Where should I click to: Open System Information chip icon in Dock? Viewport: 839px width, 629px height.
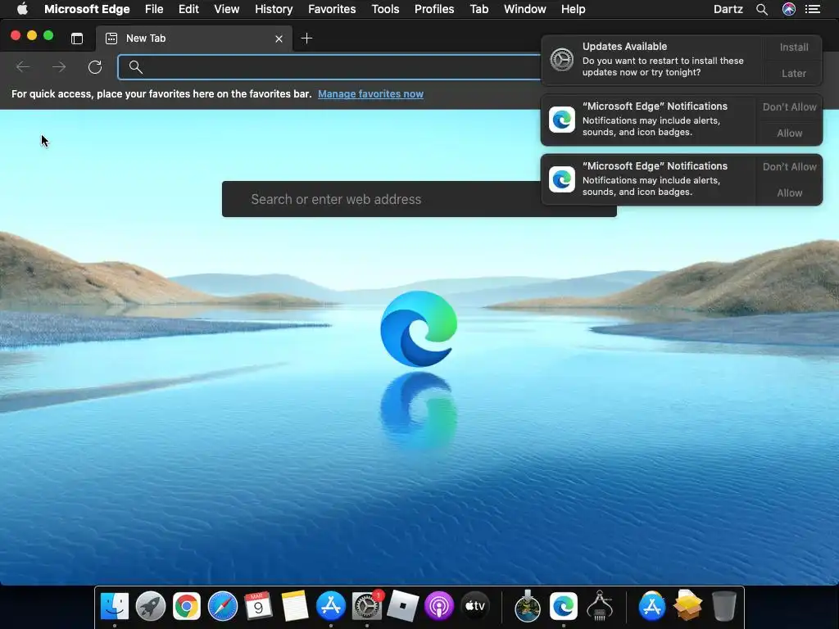599,606
